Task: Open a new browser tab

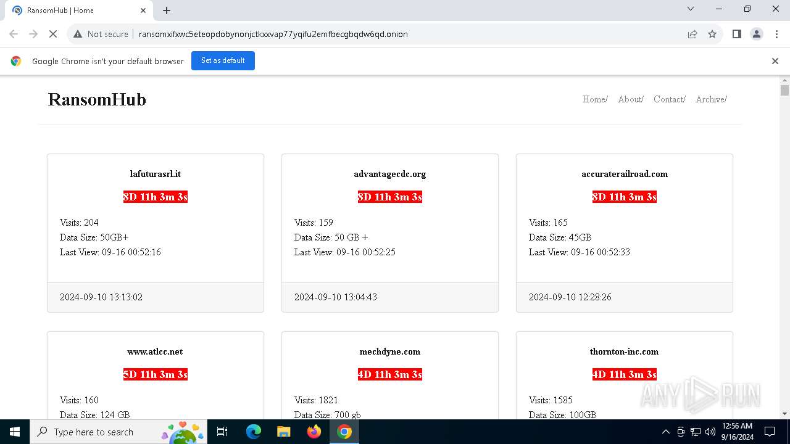Action: tap(167, 10)
